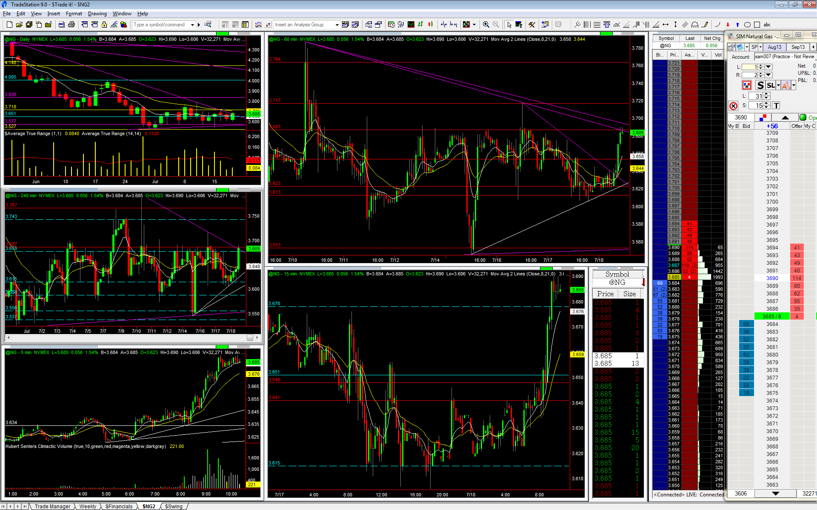Select the pointer arrow tool
The width and height of the screenshot is (817, 510).
(x=509, y=25)
